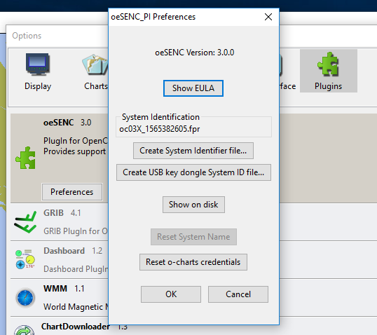Click Create USB key dongle System ID file
The image size is (377, 335).
[x=193, y=172]
